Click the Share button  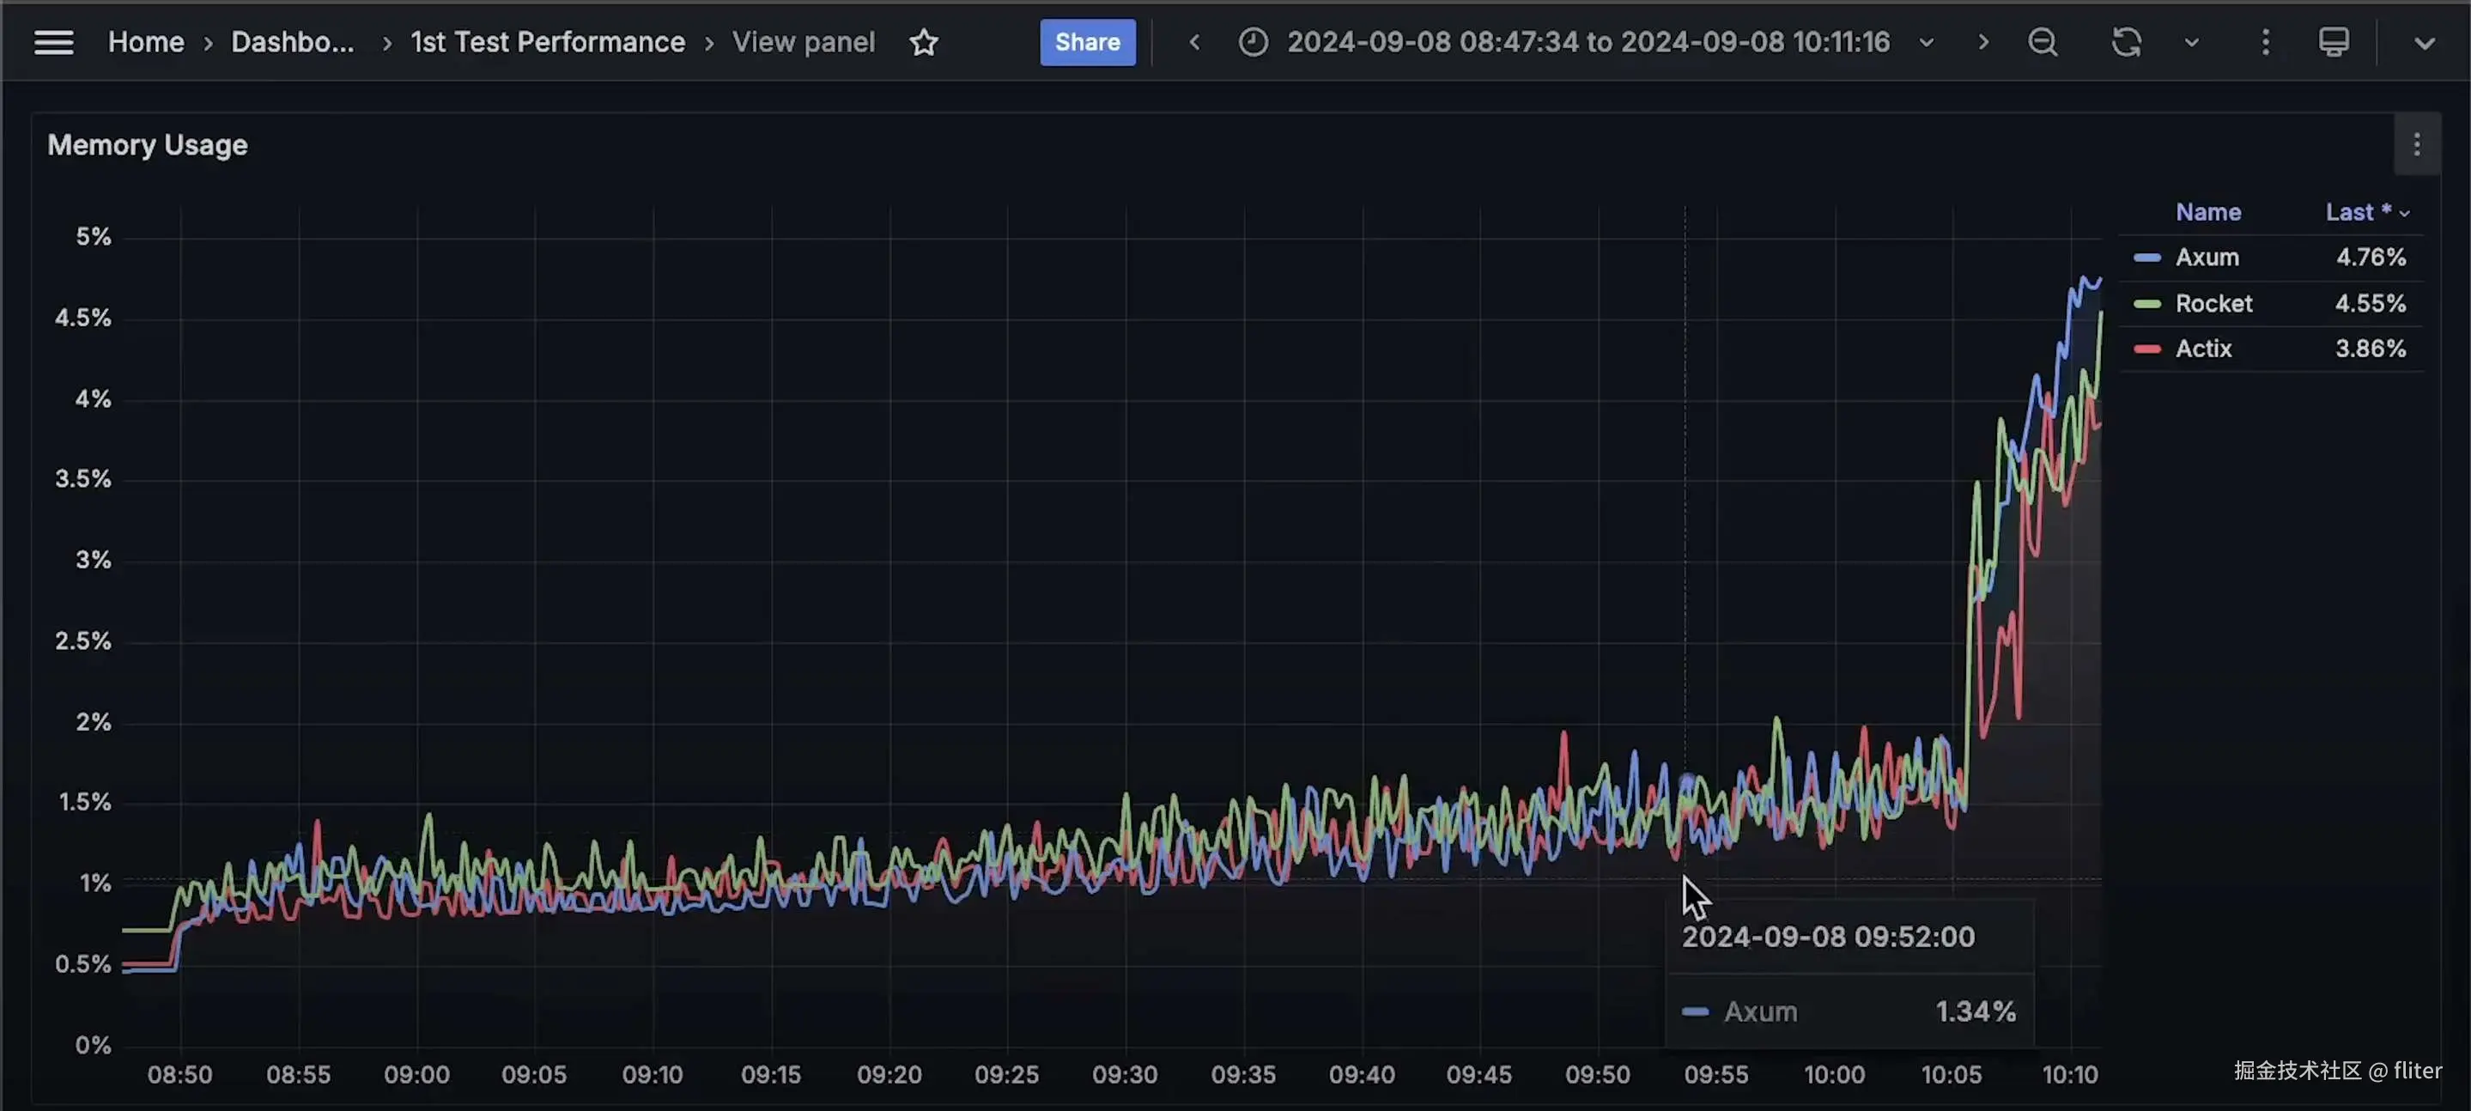coord(1087,42)
